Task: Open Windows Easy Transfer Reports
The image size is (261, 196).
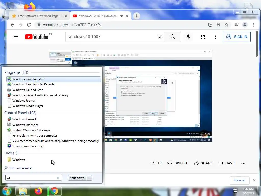Action: [x=54, y=84]
